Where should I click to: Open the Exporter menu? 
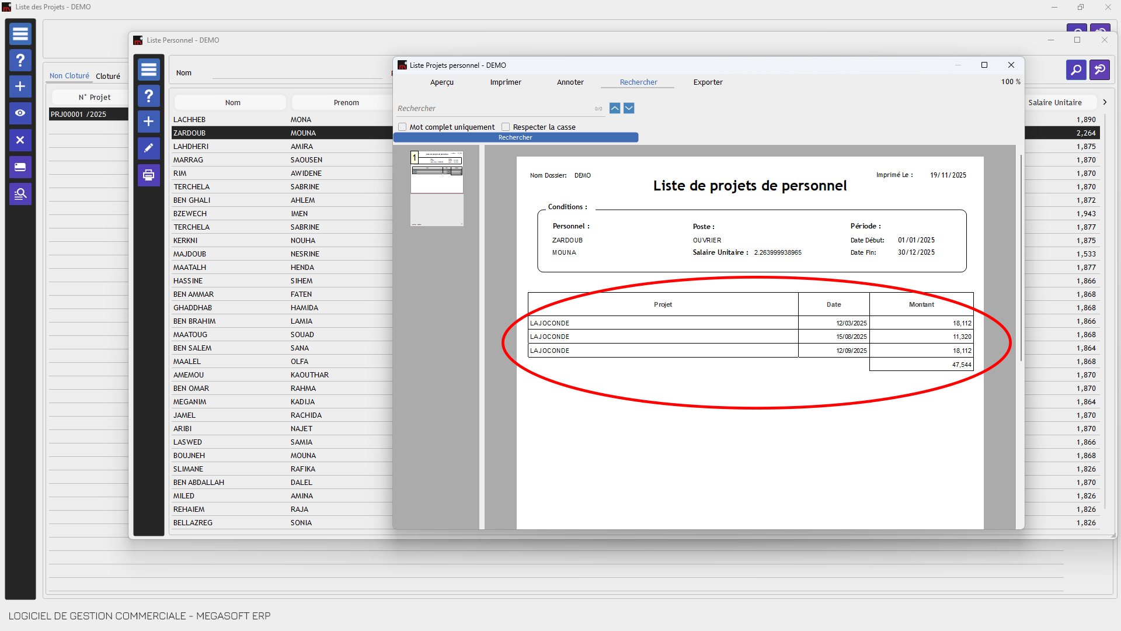pyautogui.click(x=708, y=82)
